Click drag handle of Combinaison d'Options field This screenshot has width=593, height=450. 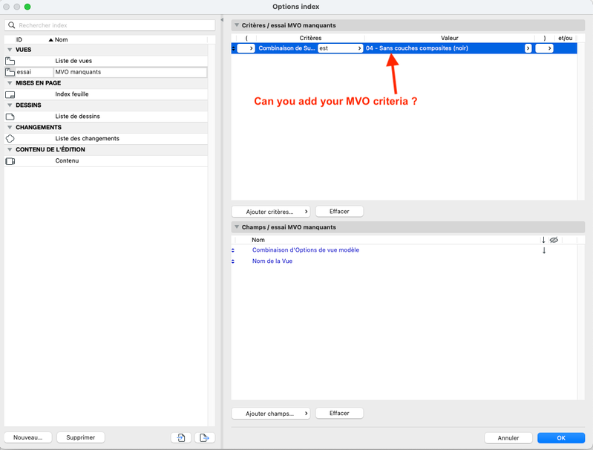(x=233, y=250)
